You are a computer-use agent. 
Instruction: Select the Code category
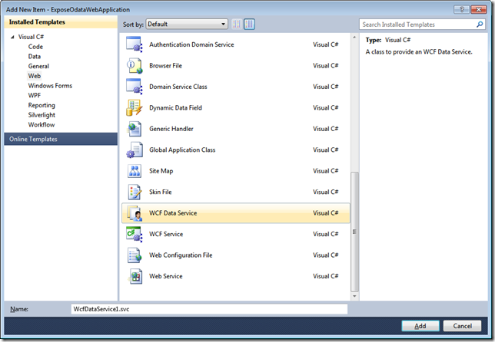pos(35,47)
